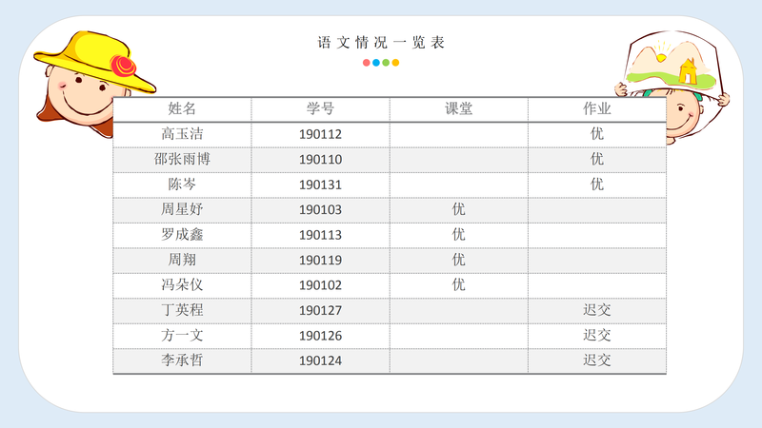762x428 pixels.
Task: Click 邵张雨博's 作业 grade 优
Action: (x=597, y=159)
